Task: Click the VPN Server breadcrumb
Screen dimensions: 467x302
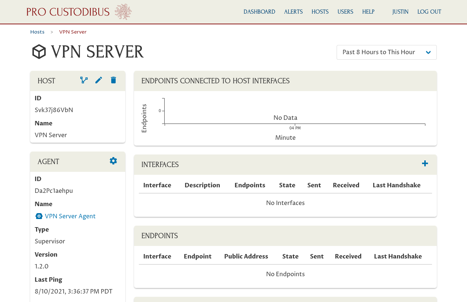Action: click(73, 32)
